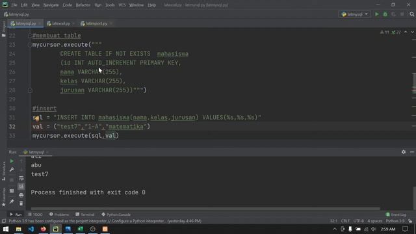Screen dimensions: 416x234
Task: Open the Terminal tool window tab
Action: tap(85, 214)
